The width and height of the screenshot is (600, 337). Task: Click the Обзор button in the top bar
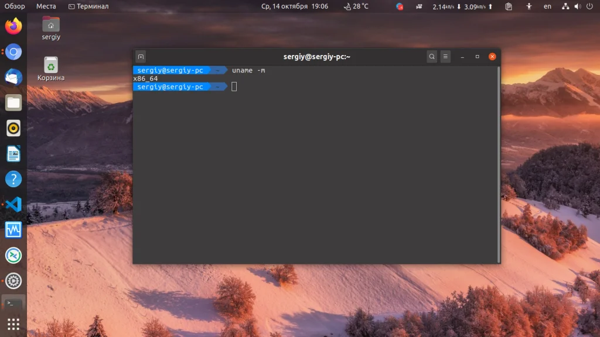coord(13,6)
